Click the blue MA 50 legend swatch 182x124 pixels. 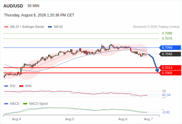[x=50, y=27]
